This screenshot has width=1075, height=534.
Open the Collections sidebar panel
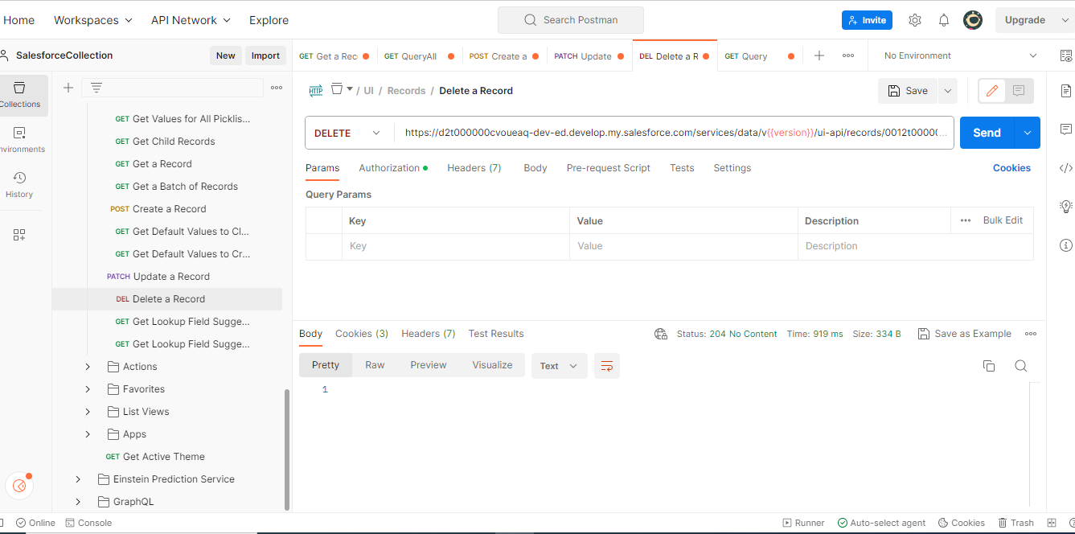tap(20, 95)
